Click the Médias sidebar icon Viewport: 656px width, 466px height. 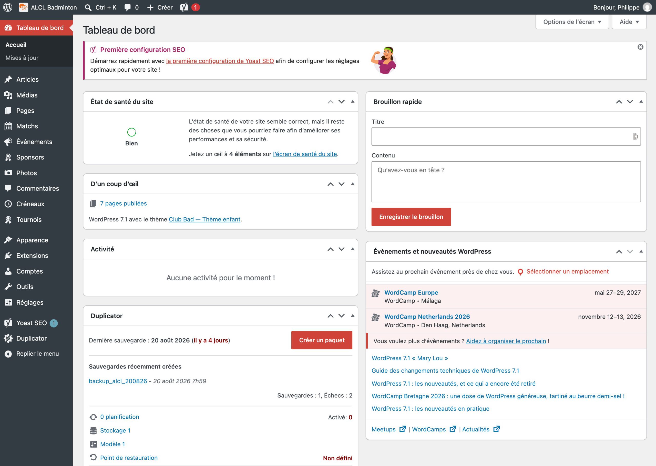point(8,95)
